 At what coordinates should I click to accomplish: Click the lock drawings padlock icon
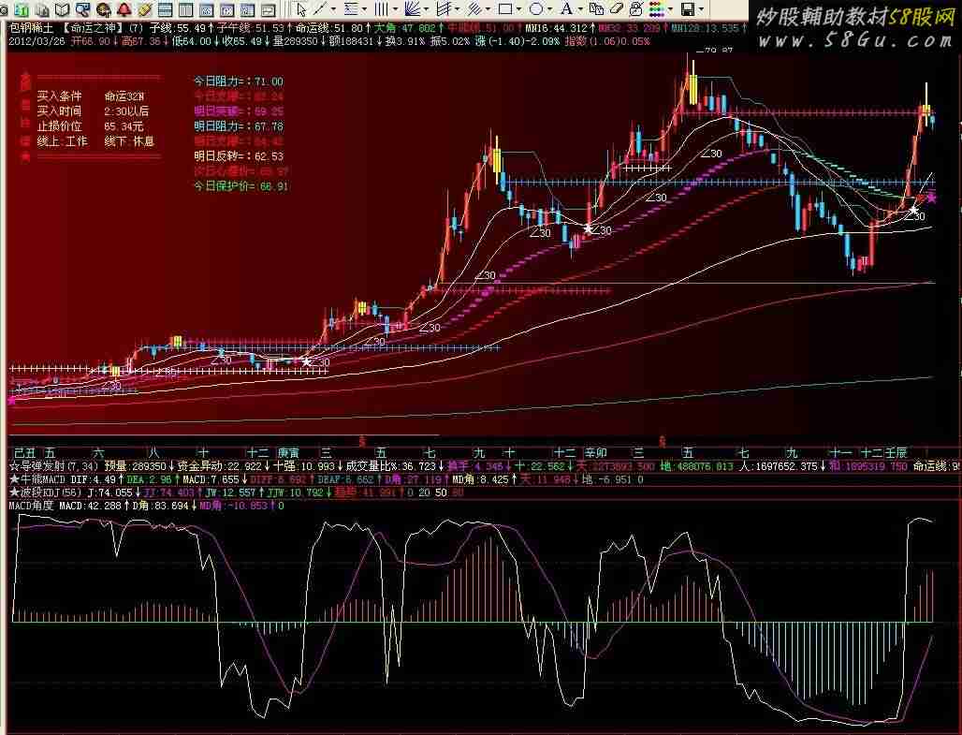pyautogui.click(x=637, y=8)
